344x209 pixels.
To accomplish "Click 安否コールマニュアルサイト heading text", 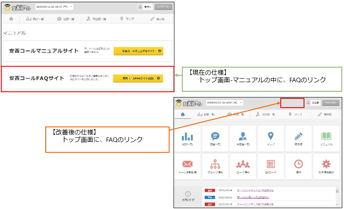I will (x=44, y=51).
